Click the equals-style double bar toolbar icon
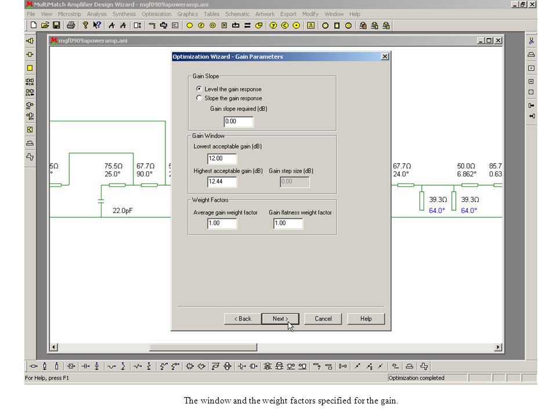 pyautogui.click(x=247, y=25)
